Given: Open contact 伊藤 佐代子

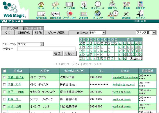Looking at the screenshot, I should point(16,77).
